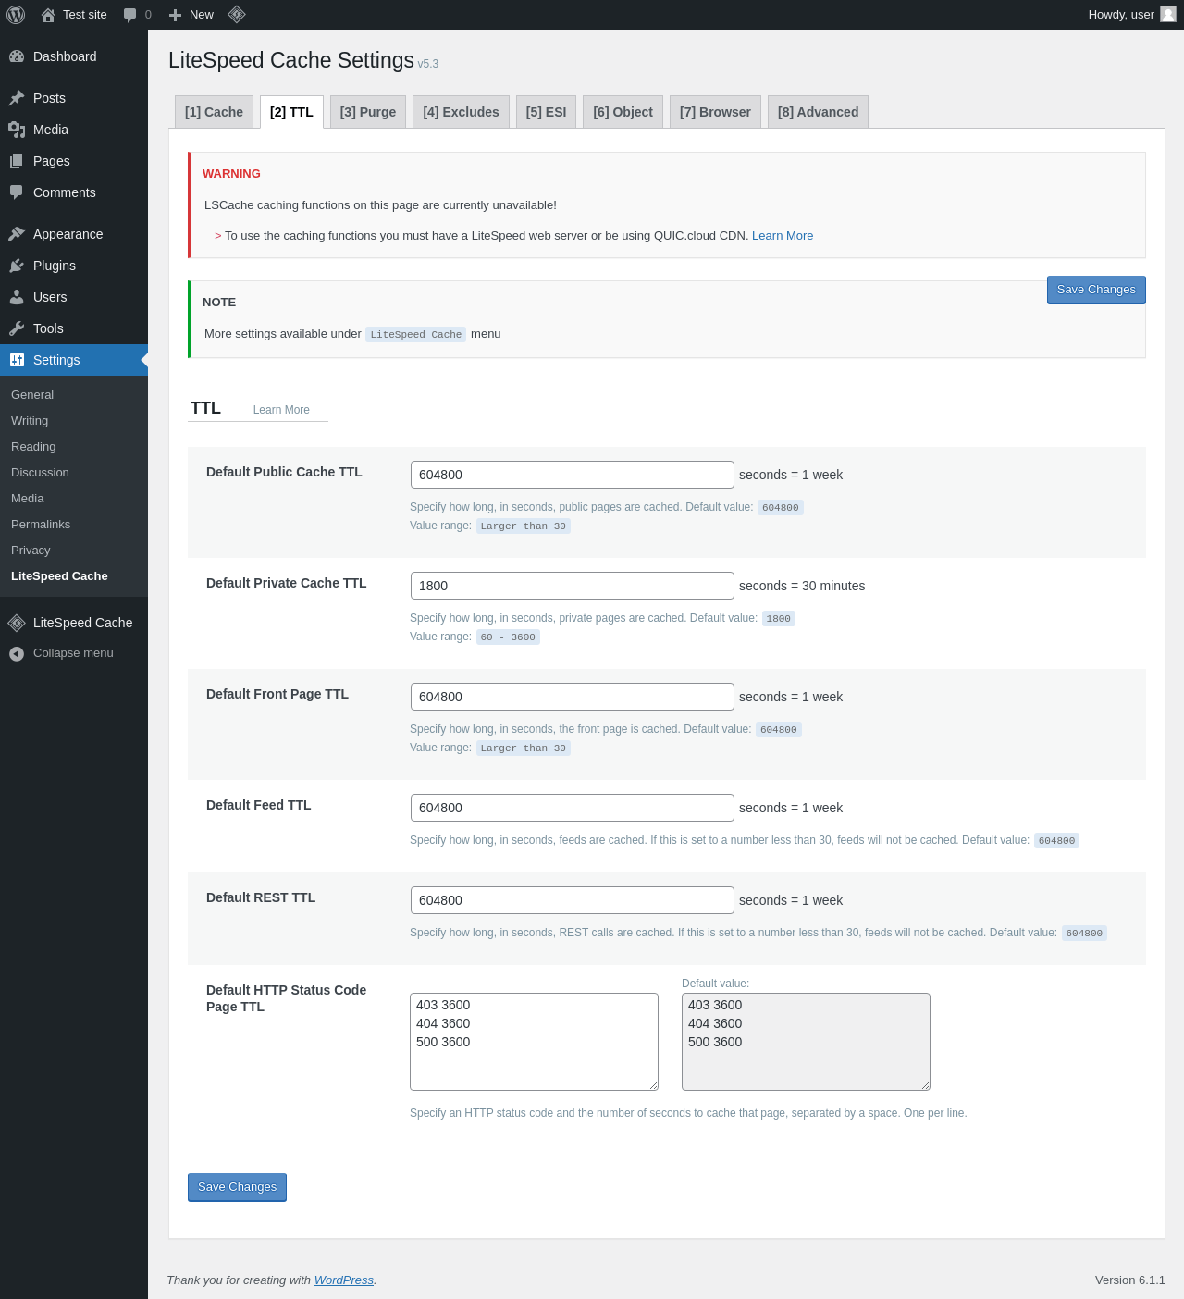Click the Tools wrench icon
Viewport: 1184px width, 1299px height.
tap(17, 328)
